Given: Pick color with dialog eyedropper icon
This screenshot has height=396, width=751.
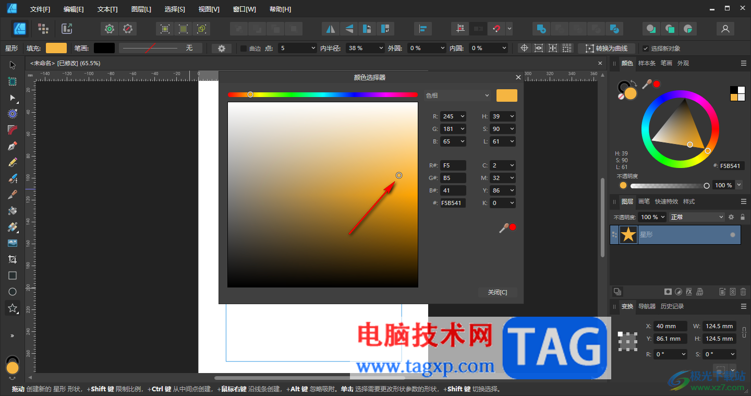Looking at the screenshot, I should coord(504,227).
